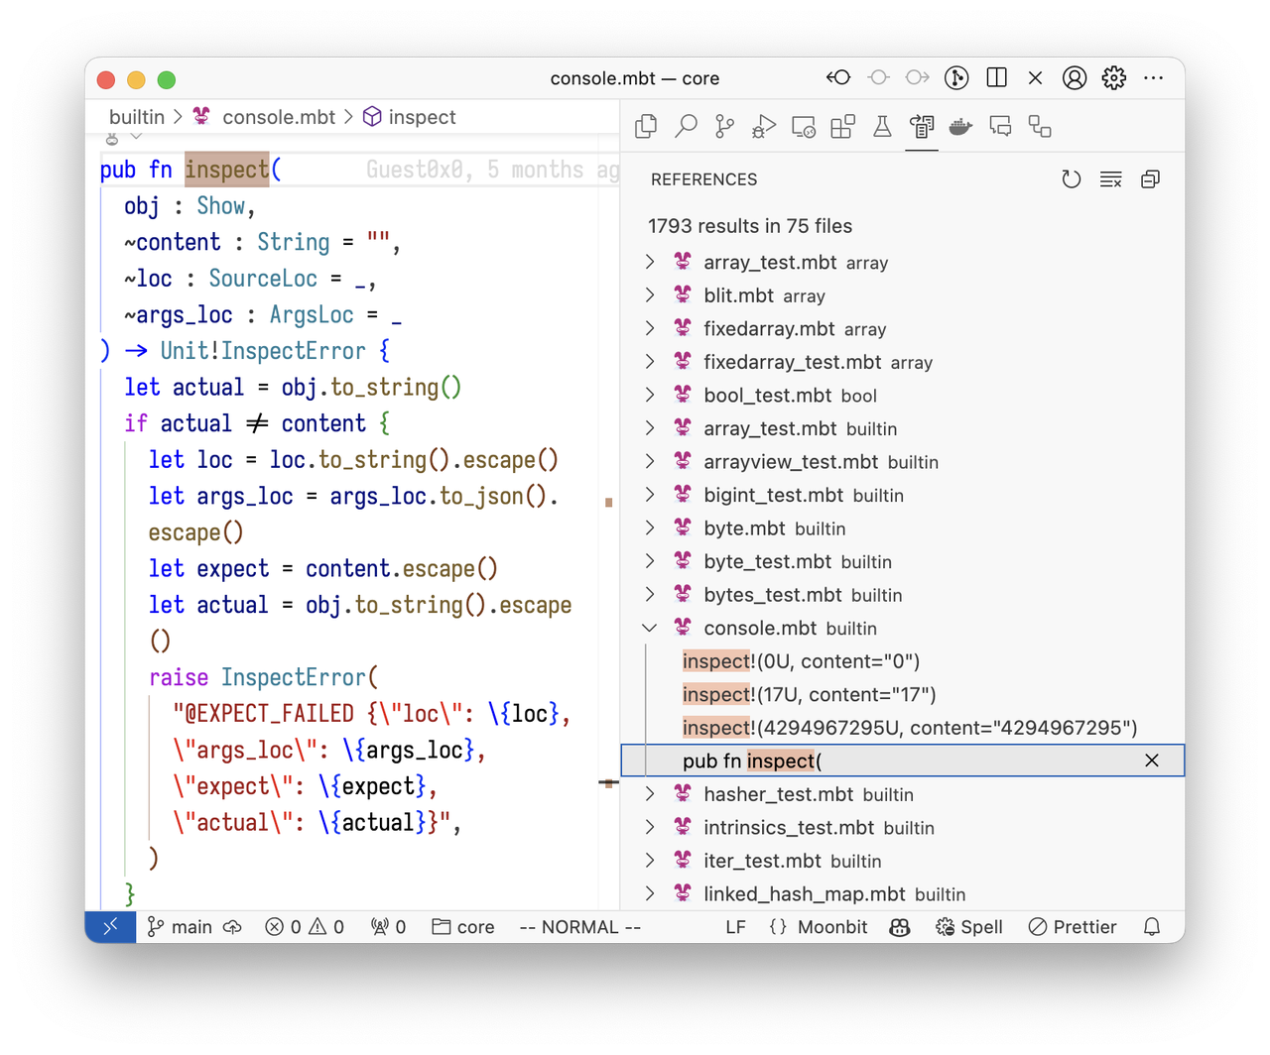Viewport: 1270px width, 1055px height.
Task: Toggle Prettier in the status bar
Action: (x=1073, y=927)
